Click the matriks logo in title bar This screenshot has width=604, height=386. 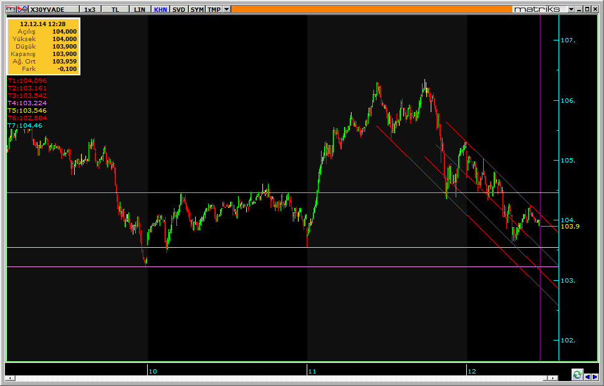[537, 9]
